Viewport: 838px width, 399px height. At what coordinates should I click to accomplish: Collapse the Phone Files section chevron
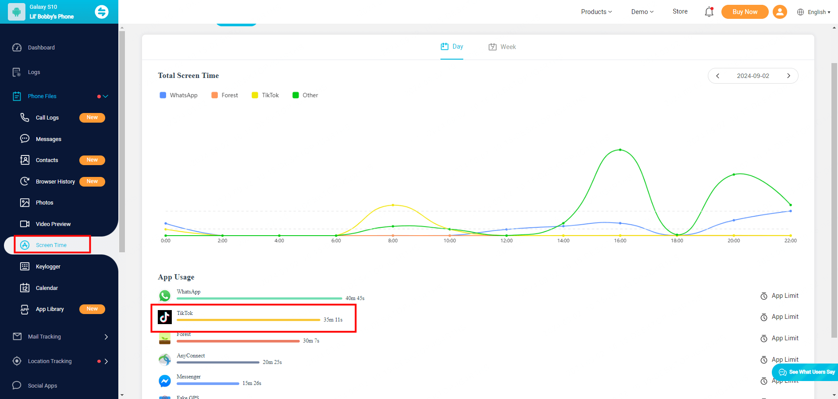click(x=106, y=96)
